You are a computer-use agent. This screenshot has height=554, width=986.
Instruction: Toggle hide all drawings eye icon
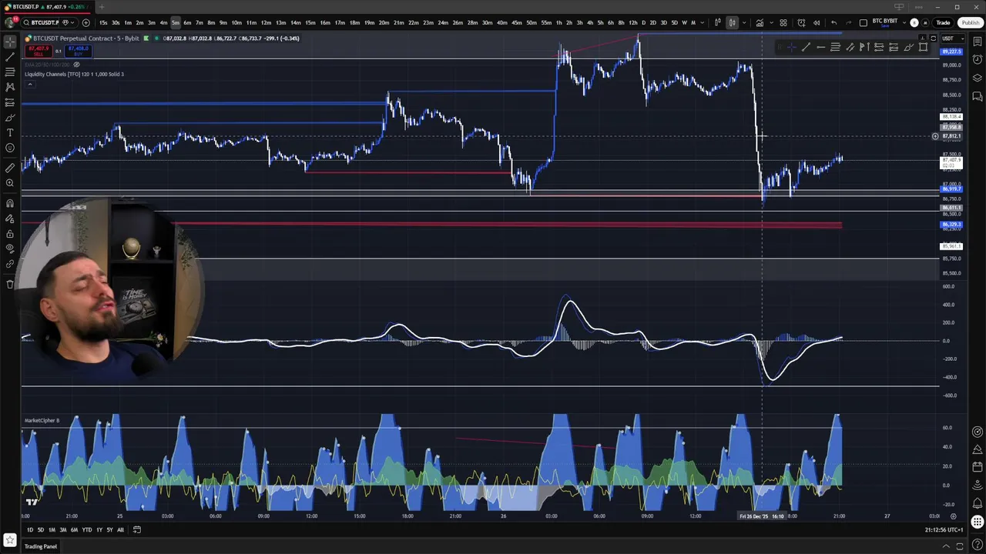pos(10,249)
